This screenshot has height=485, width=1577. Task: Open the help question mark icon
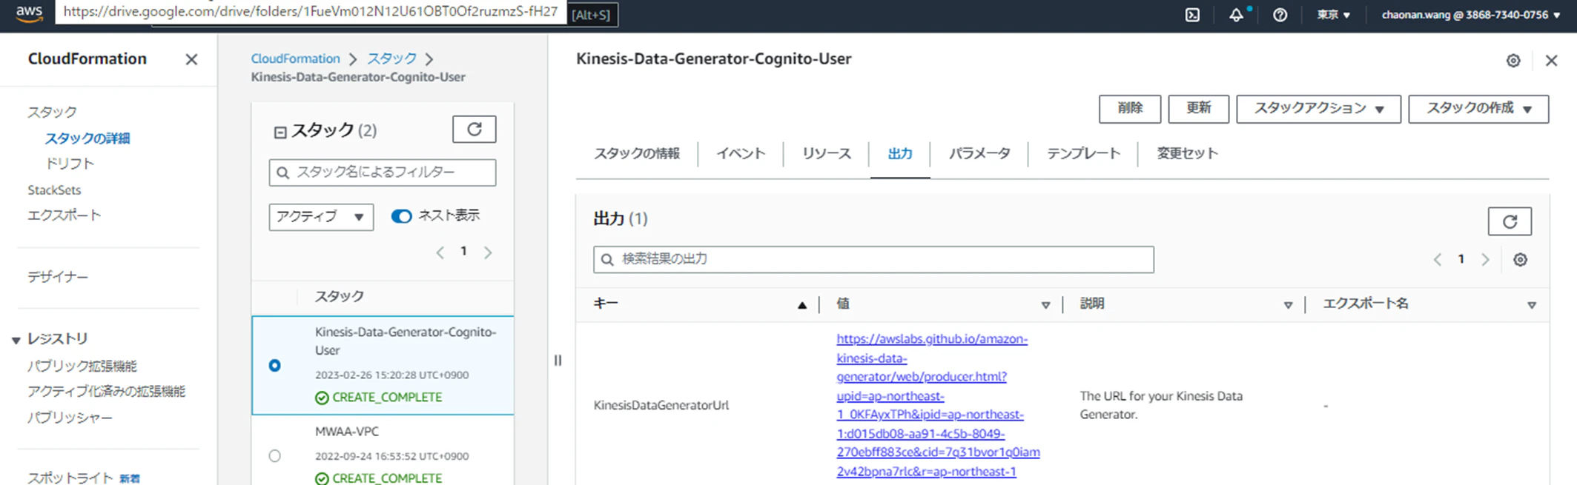[x=1280, y=15]
